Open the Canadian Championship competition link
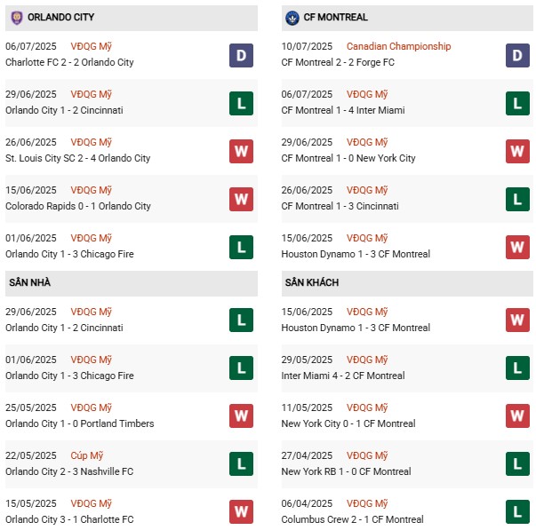The height and width of the screenshot is (530, 536). (398, 46)
